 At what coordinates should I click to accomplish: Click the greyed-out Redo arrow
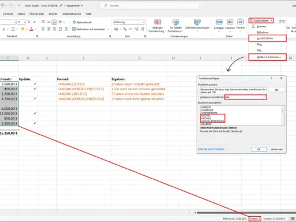10,5
